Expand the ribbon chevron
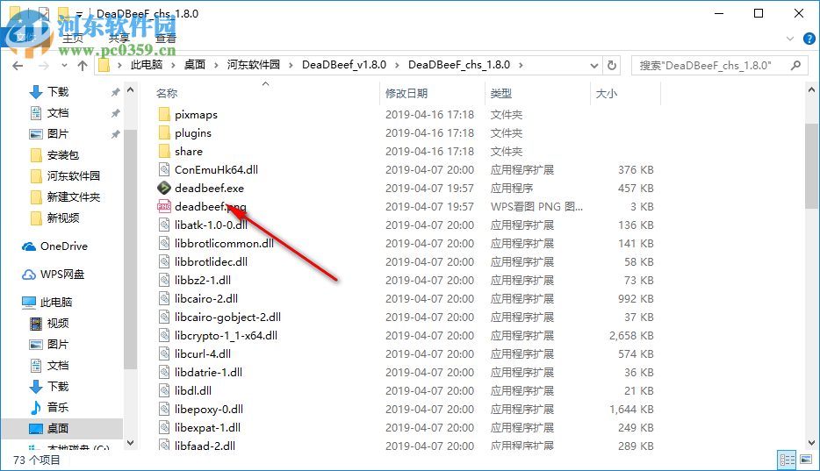 click(x=789, y=39)
